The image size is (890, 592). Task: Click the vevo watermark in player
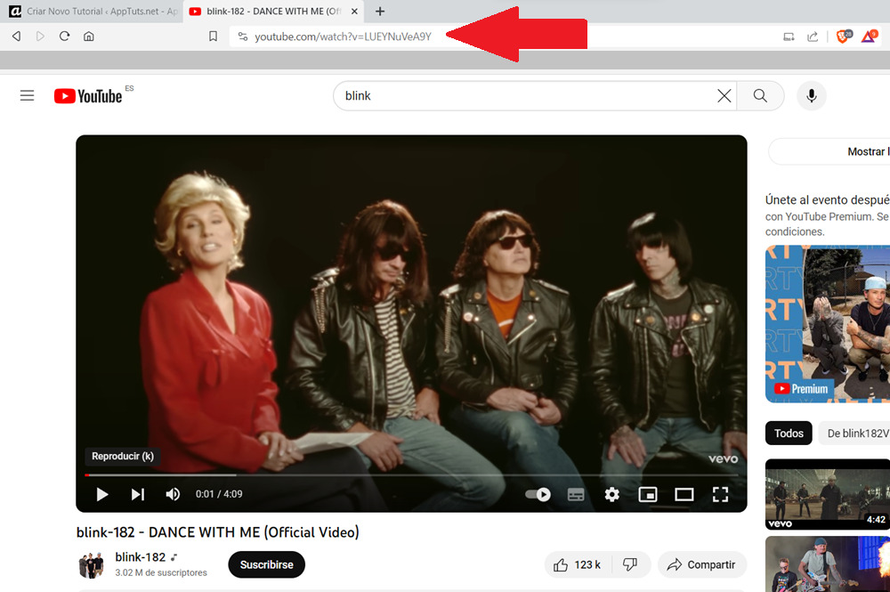[x=723, y=458]
